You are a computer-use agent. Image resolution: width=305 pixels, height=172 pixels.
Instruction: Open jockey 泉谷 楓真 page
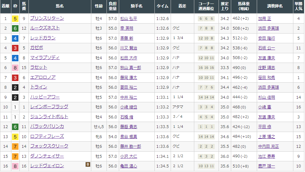point(129,137)
